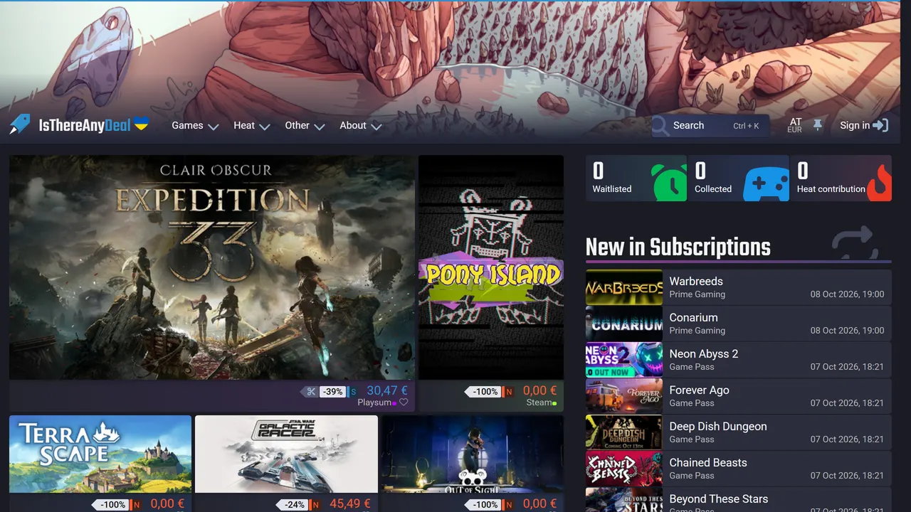
Task: Open the Chained Beasts row
Action: (739, 469)
